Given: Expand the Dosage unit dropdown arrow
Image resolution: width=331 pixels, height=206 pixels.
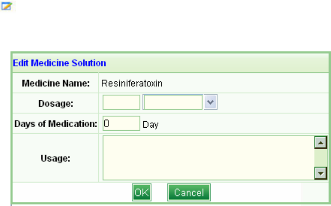Looking at the screenshot, I should click(x=211, y=103).
